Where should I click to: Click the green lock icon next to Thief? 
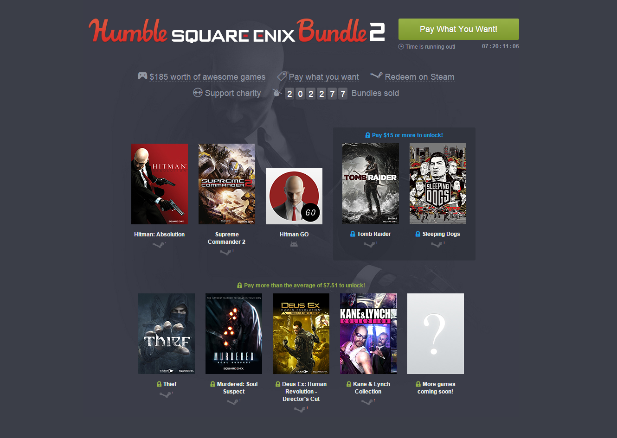(x=159, y=384)
